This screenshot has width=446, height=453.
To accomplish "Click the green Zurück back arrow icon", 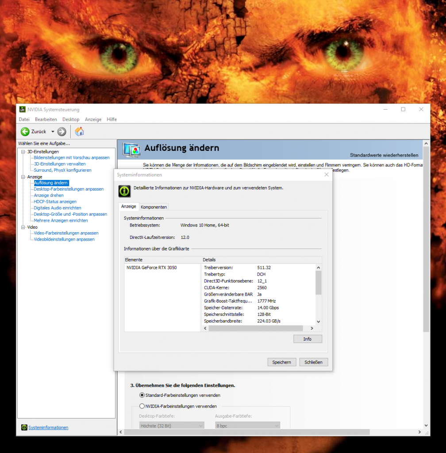I will coord(25,132).
